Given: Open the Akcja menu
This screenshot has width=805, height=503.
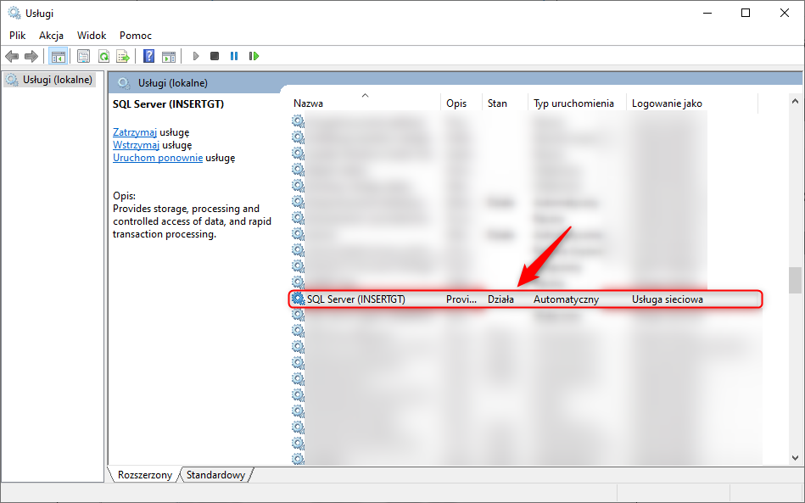Looking at the screenshot, I should point(52,36).
